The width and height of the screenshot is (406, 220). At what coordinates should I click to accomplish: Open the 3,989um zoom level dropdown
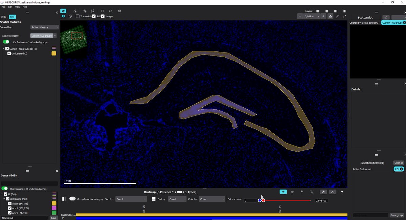(x=312, y=16)
